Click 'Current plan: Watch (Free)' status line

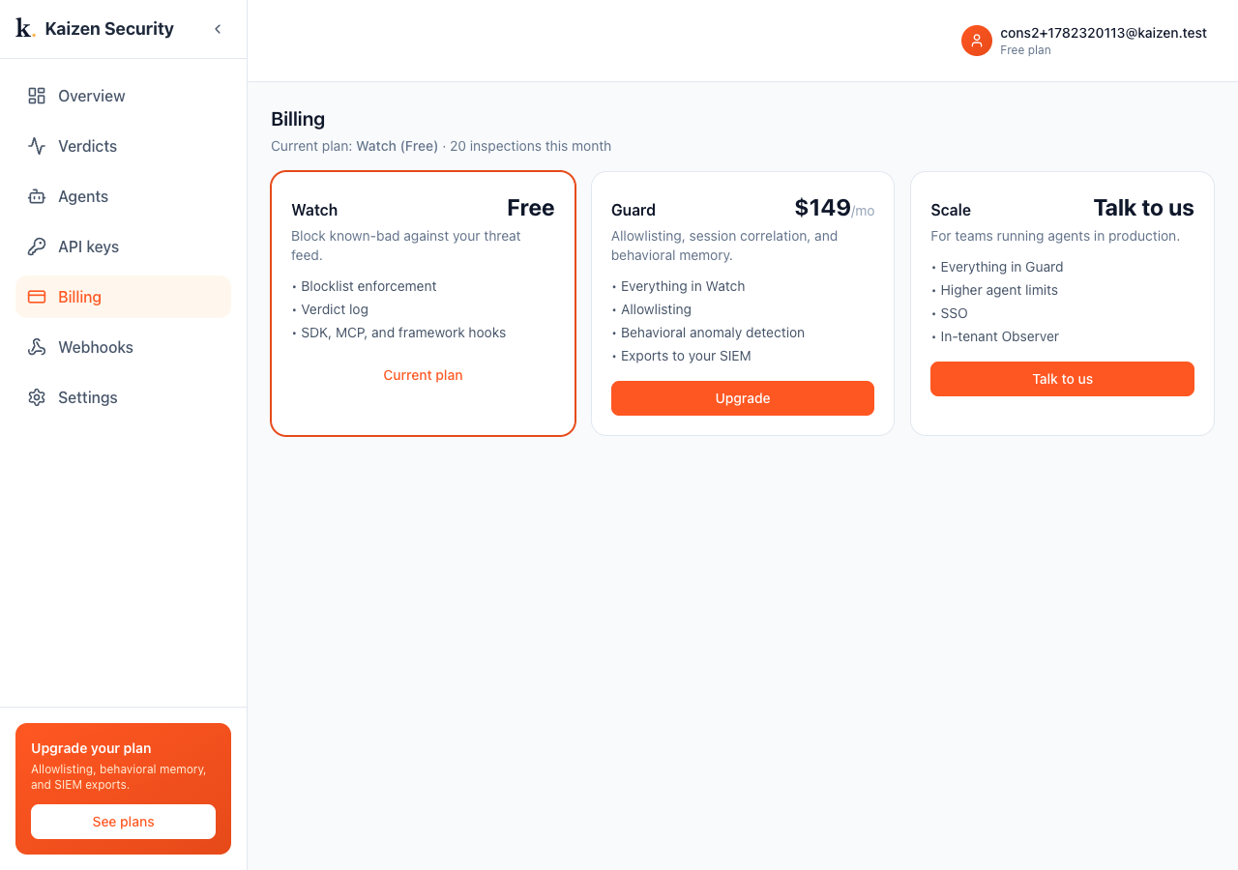(354, 146)
